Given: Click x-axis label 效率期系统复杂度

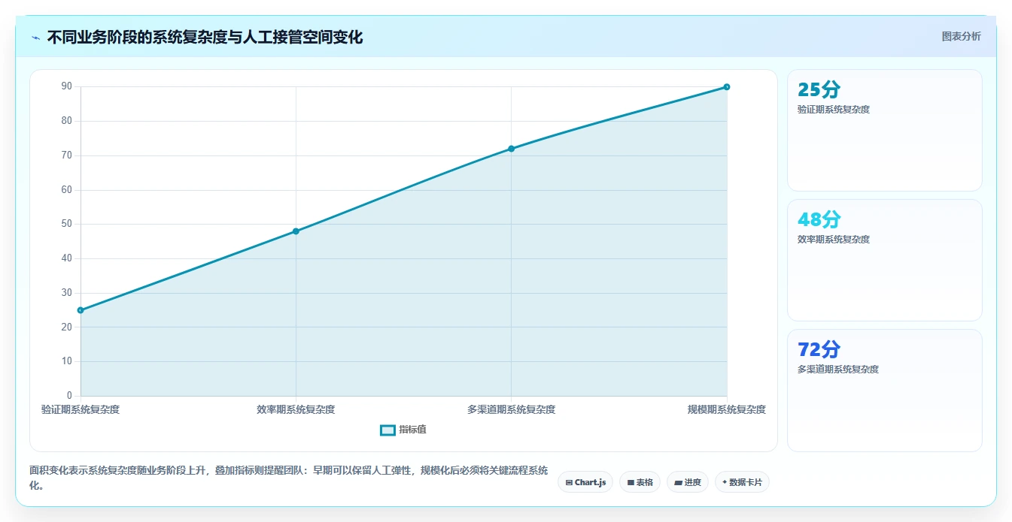Looking at the screenshot, I should [296, 409].
